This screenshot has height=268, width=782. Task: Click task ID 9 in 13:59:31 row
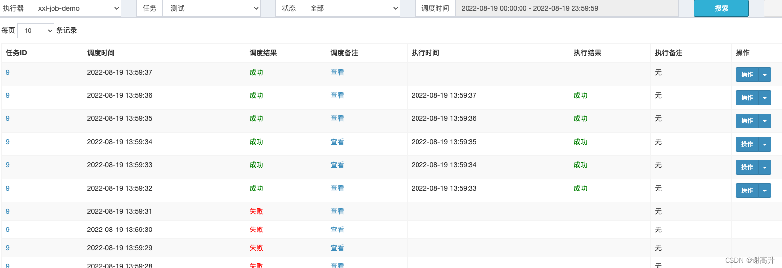point(8,211)
